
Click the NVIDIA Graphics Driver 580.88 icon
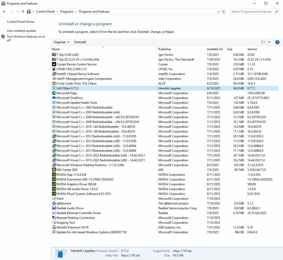pyautogui.click(x=54, y=184)
